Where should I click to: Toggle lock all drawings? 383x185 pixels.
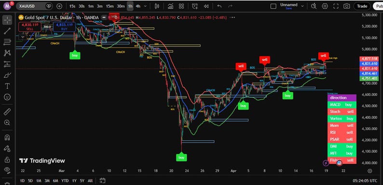click(x=7, y=159)
